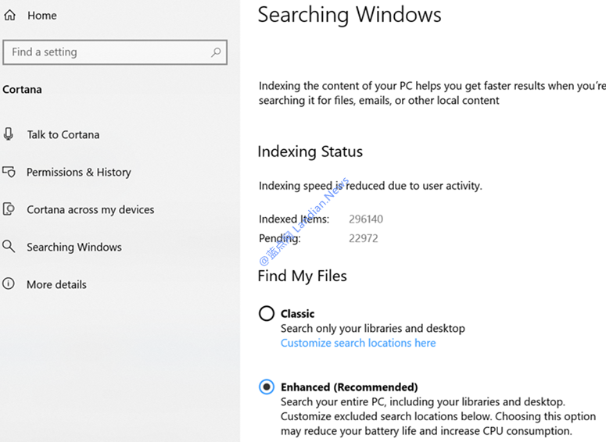Screen dimensions: 606x442
Task: Click 'Search only your libraries and desktop' text
Action: tap(372, 329)
